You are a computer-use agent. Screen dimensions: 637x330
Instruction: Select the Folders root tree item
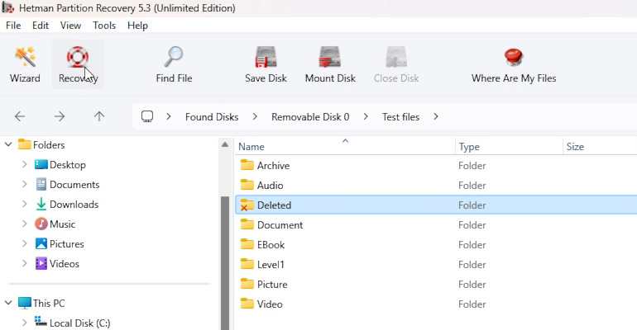tap(41, 144)
